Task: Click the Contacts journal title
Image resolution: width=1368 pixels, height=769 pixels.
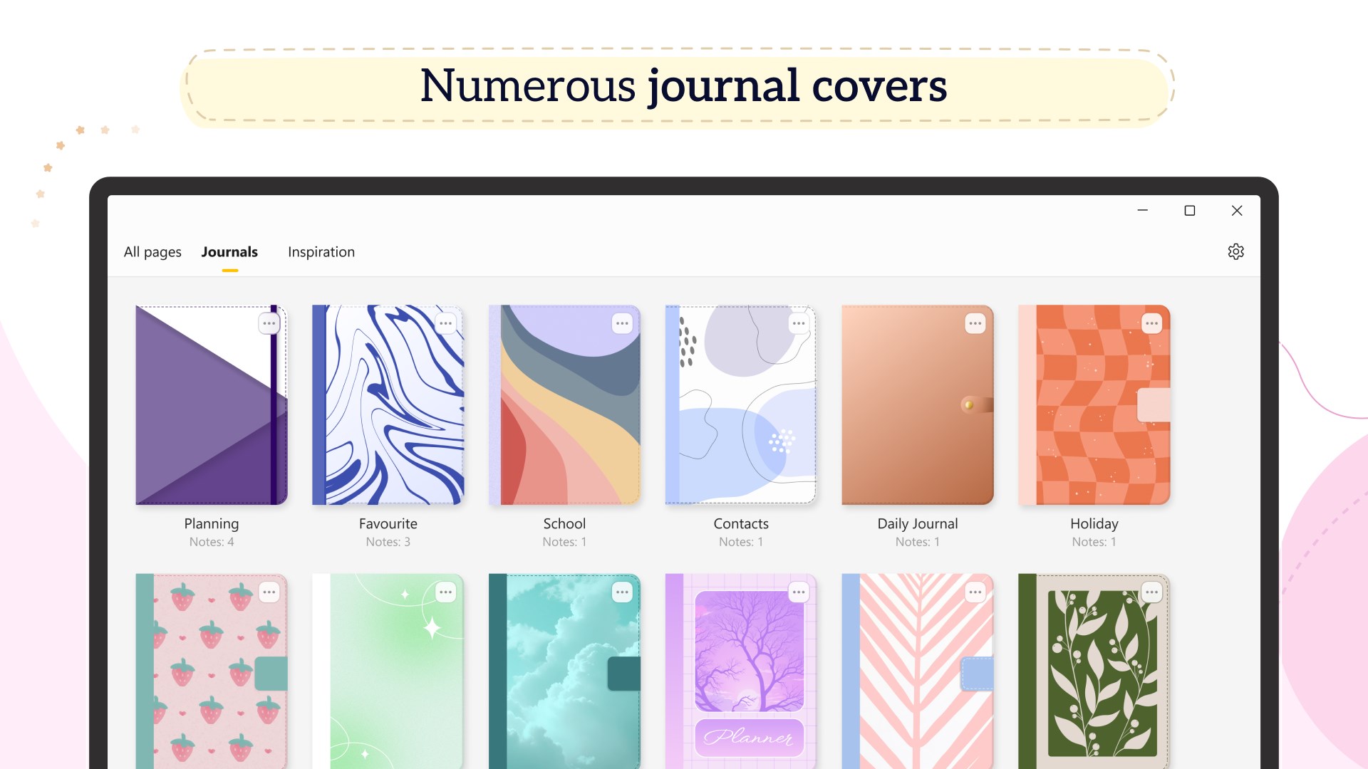Action: pos(741,524)
